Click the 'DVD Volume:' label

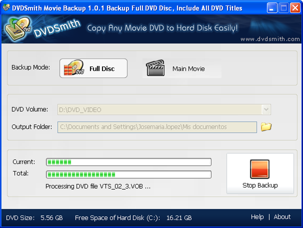[30, 109]
